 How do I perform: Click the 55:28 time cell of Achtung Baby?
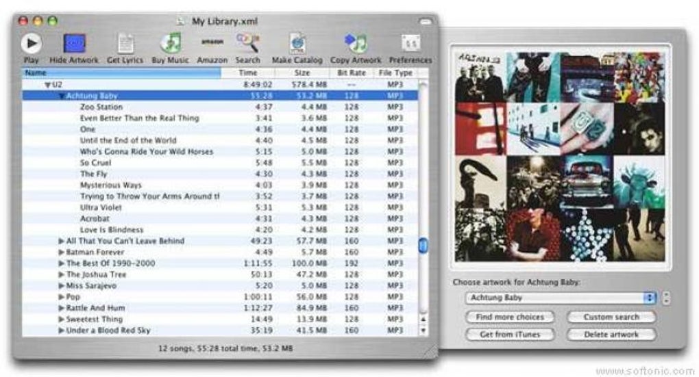(x=262, y=96)
